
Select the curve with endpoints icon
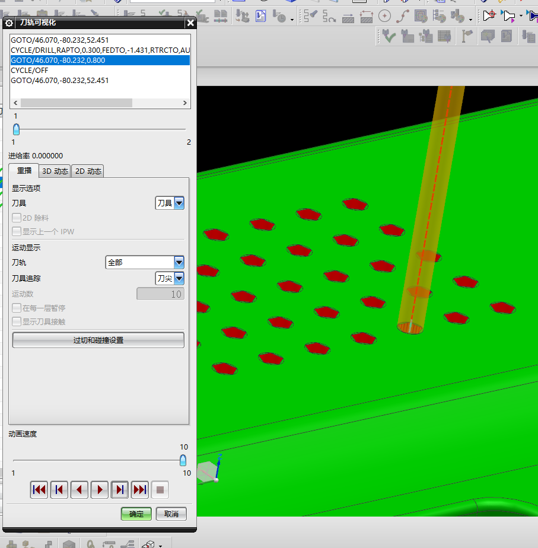403,16
